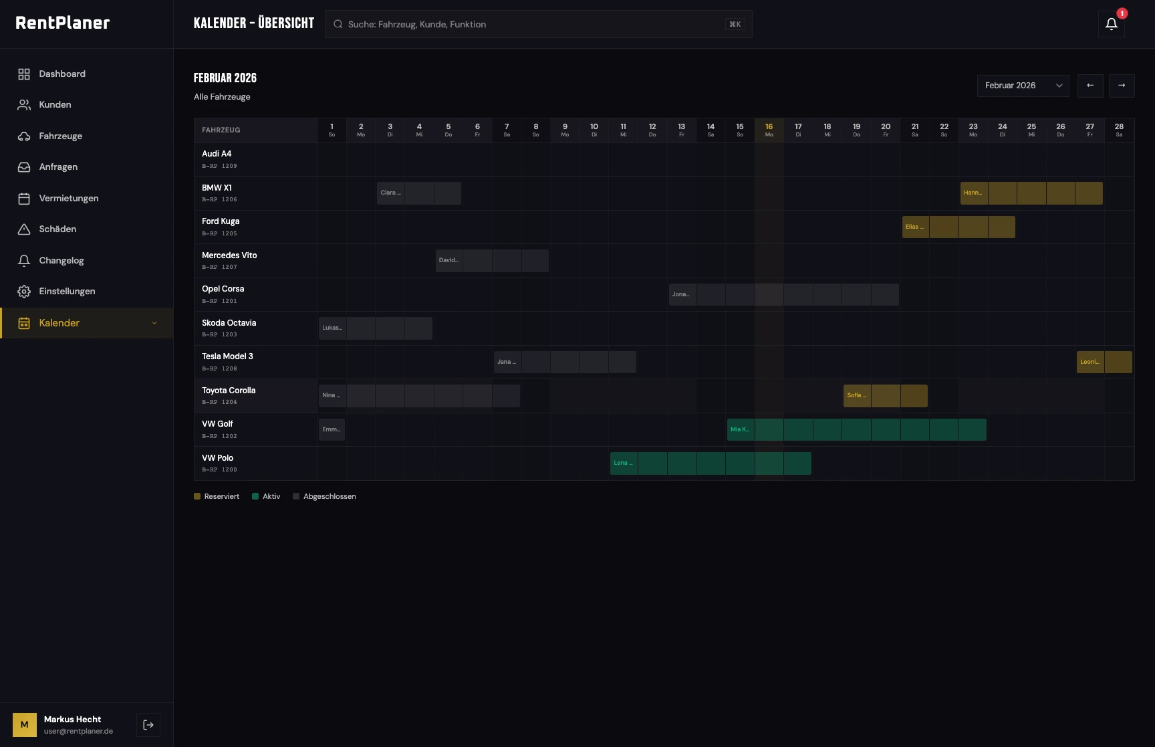The image size is (1155, 747).
Task: Go to previous month with left arrow
Action: (1090, 86)
